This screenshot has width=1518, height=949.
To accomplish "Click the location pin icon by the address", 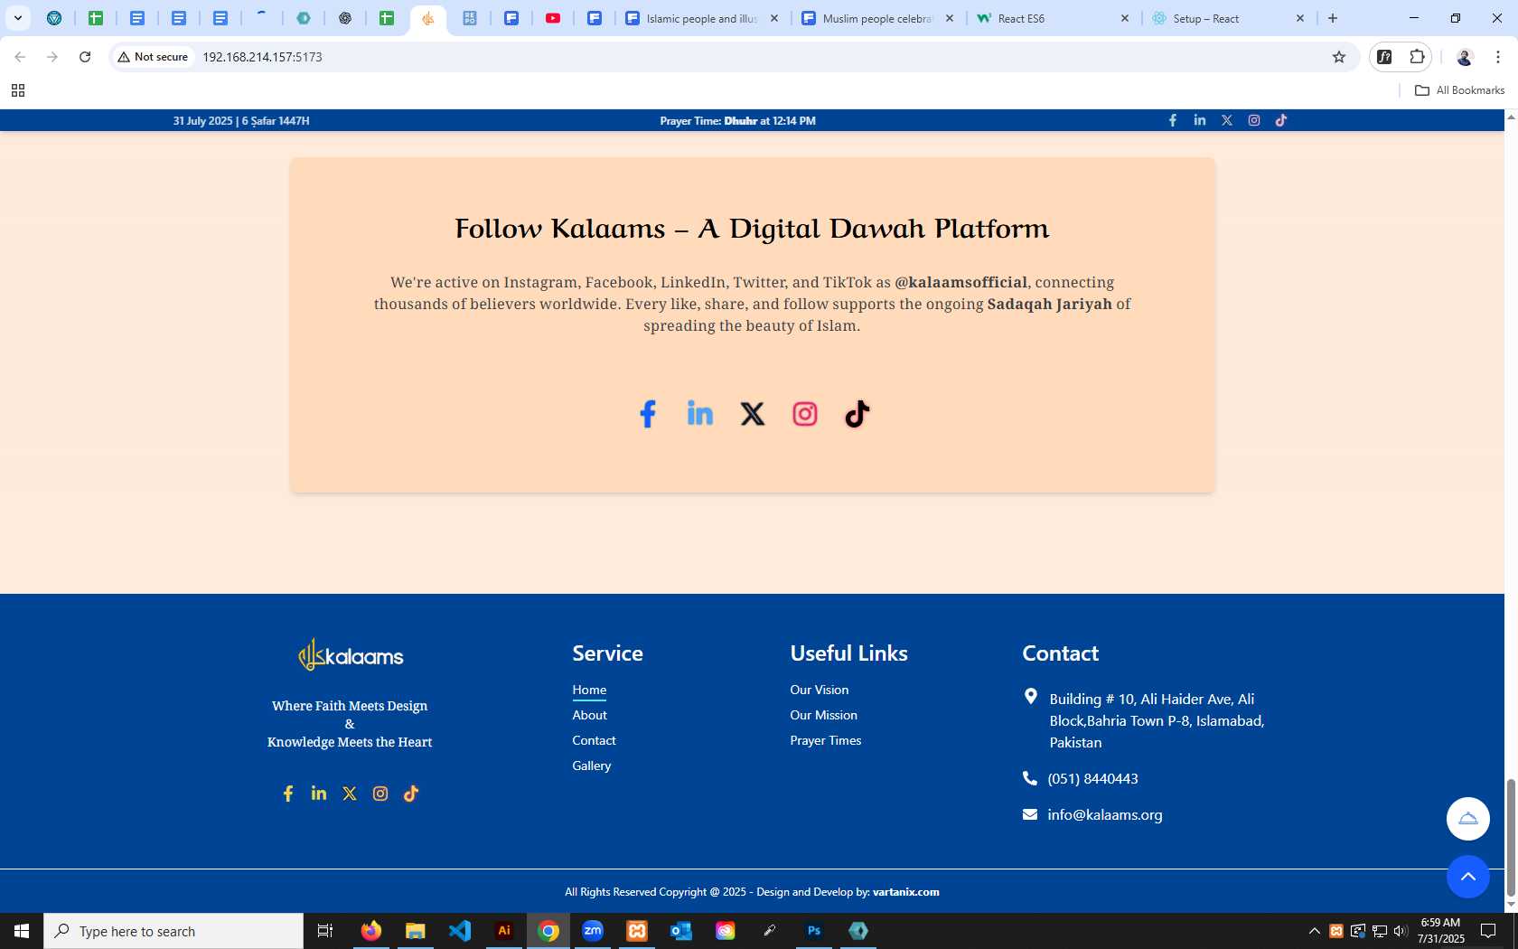I will coord(1030,696).
